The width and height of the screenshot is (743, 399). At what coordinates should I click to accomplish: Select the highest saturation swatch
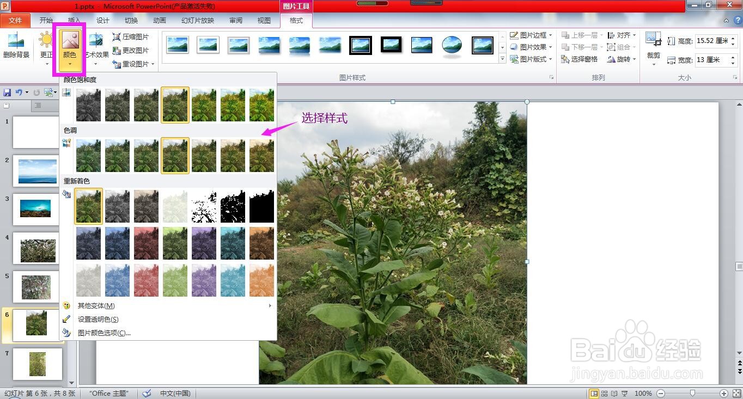[262, 105]
